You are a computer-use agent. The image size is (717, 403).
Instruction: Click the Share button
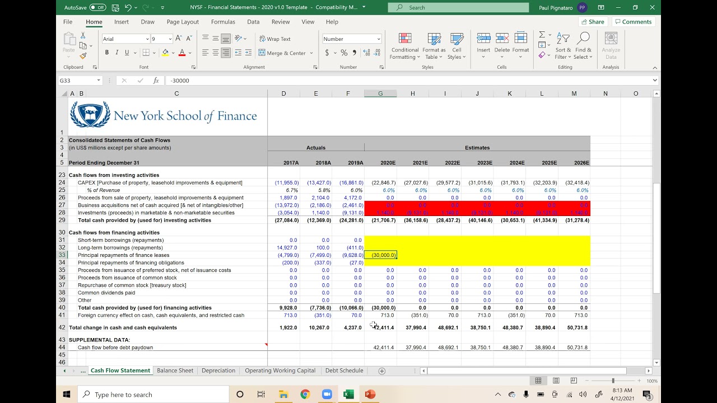[x=593, y=22]
